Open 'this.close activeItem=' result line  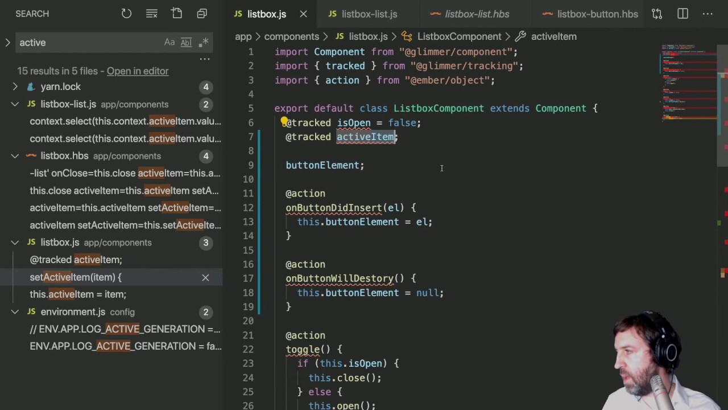click(124, 191)
